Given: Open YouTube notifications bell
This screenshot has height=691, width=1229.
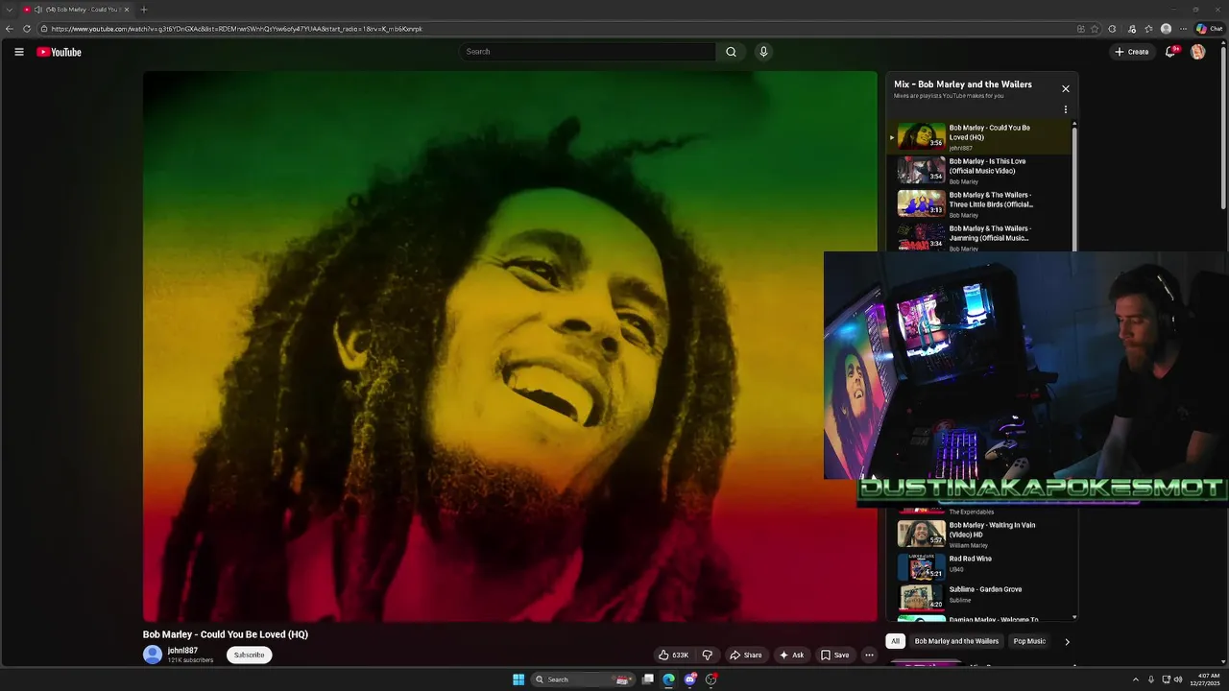Looking at the screenshot, I should (x=1170, y=52).
